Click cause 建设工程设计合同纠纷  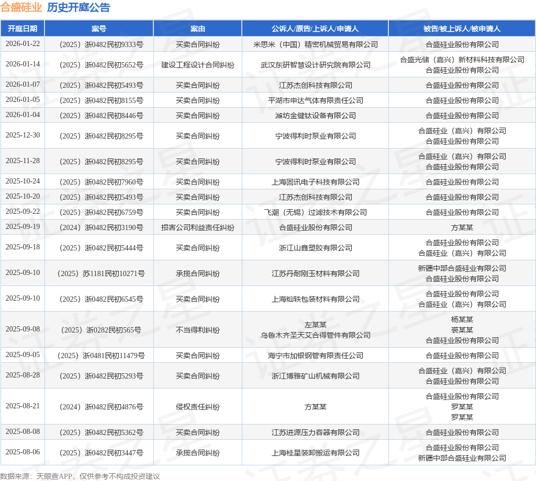pos(197,65)
